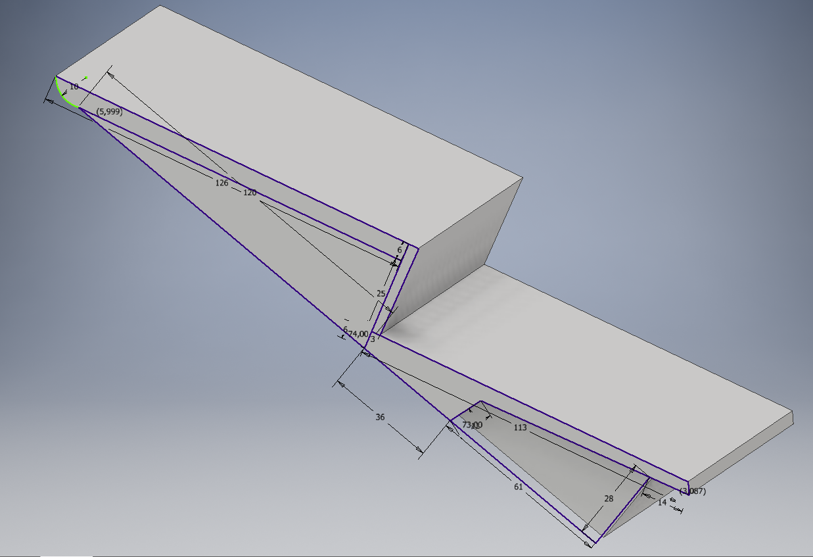Viewport: 813px width, 557px height.
Task: Select the 6 dimension near the step top
Action: point(399,250)
